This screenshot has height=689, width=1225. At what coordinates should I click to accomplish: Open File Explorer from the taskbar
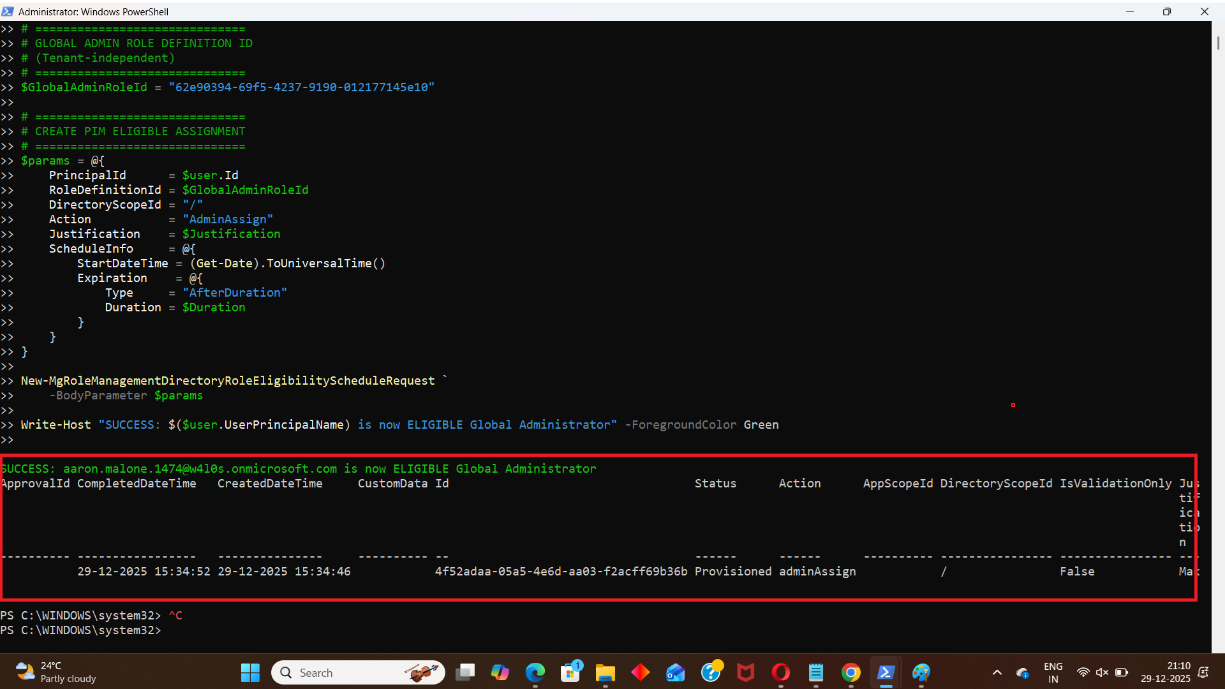click(605, 672)
